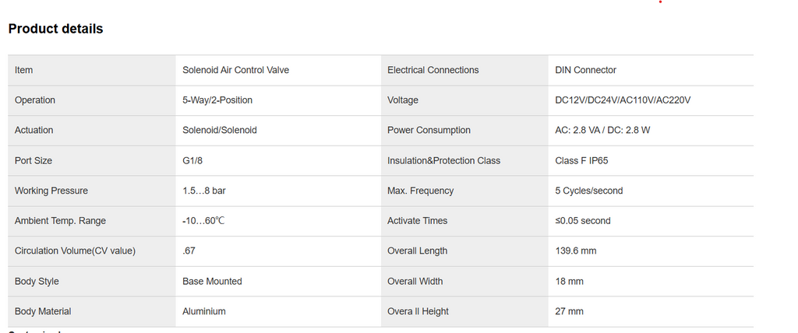Click the 1.5…8 bar working pressure value

[204, 191]
